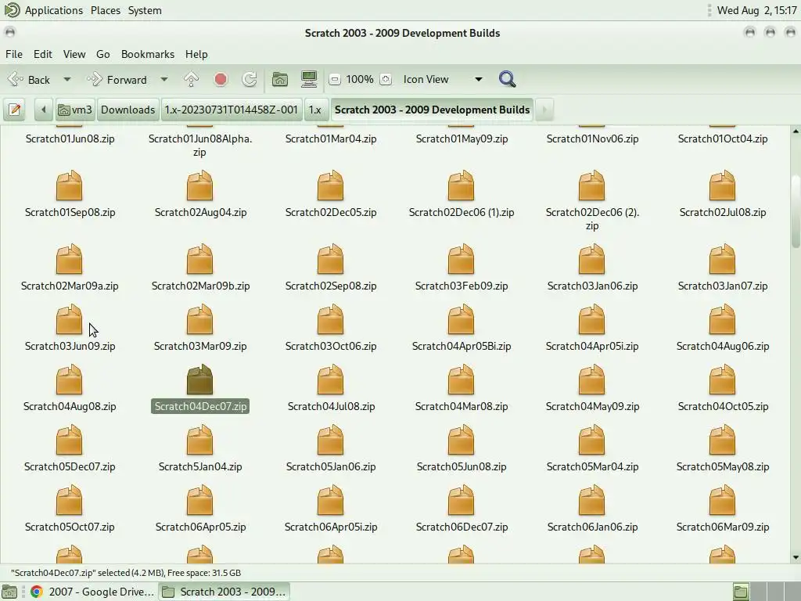The image size is (801, 601).
Task: Open System menu in top panel
Action: (x=145, y=10)
